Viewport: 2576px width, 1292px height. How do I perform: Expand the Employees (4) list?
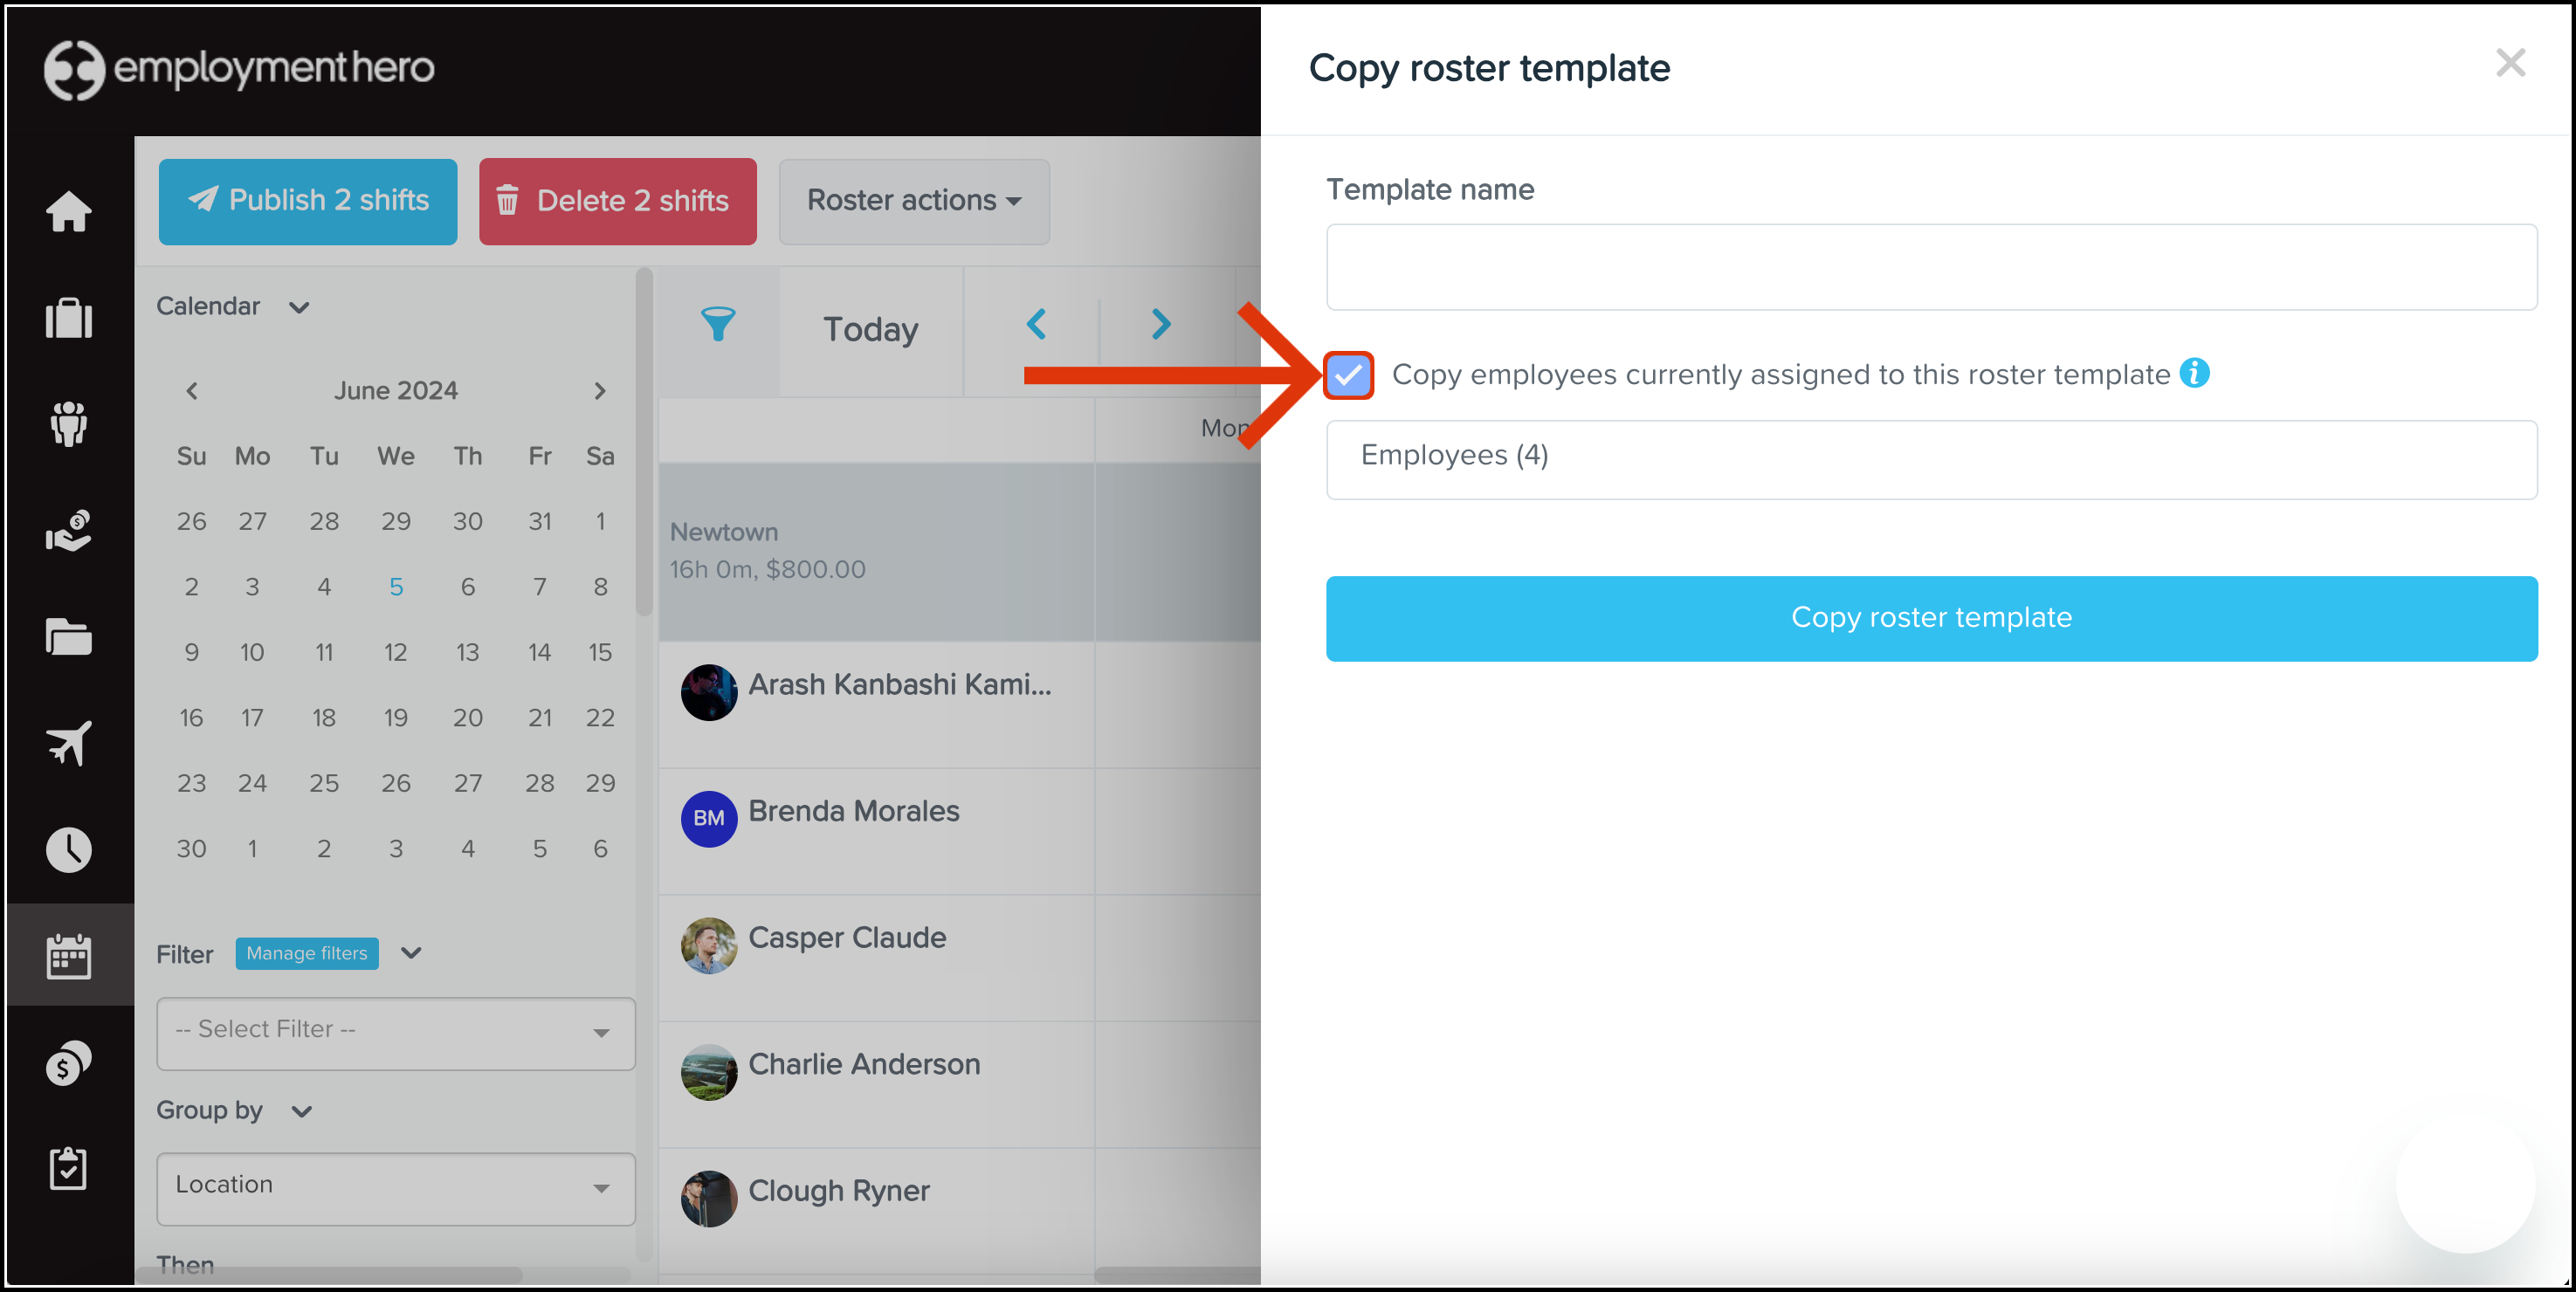pos(1931,459)
